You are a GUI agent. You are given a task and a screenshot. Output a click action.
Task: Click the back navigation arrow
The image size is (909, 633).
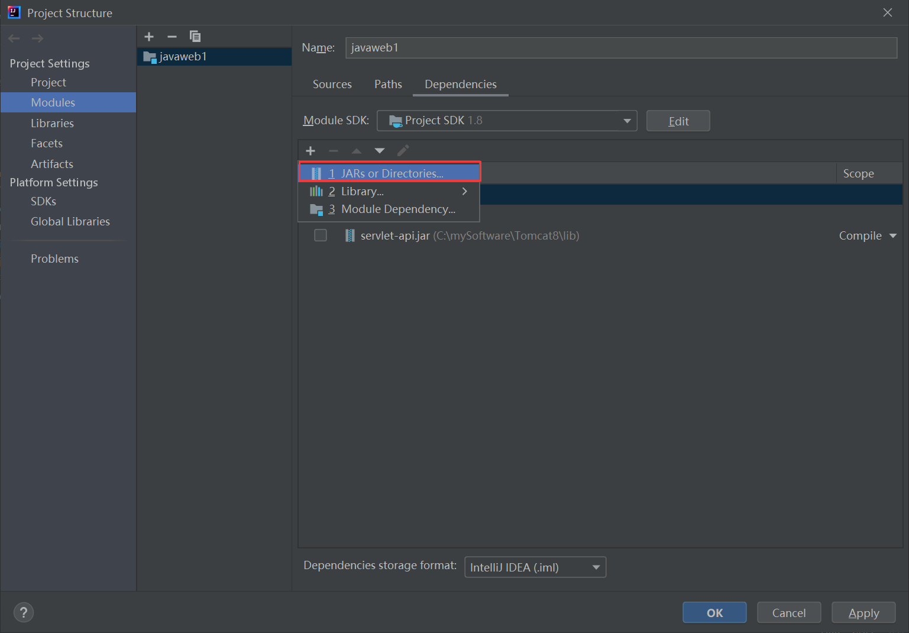(x=14, y=38)
